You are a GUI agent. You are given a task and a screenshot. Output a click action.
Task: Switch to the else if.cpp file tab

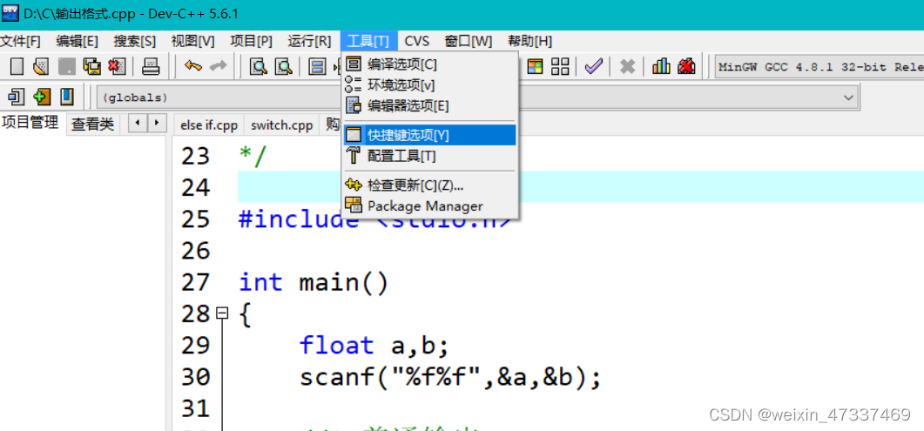pyautogui.click(x=209, y=125)
